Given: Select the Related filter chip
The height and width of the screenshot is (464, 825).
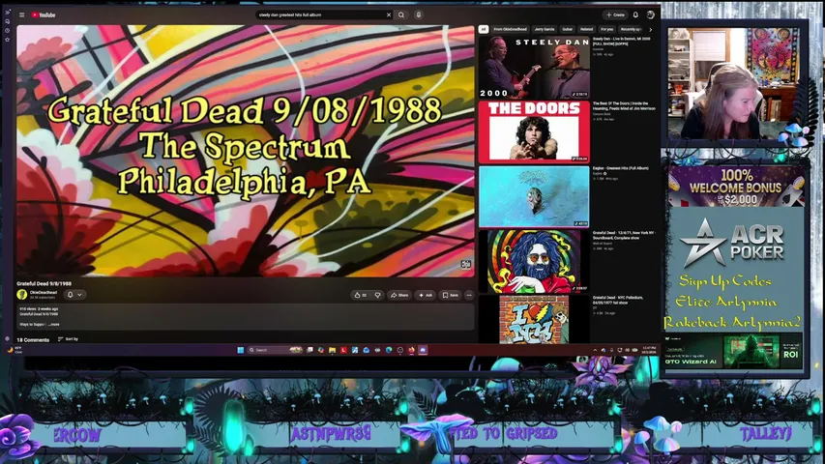Looking at the screenshot, I should [586, 29].
